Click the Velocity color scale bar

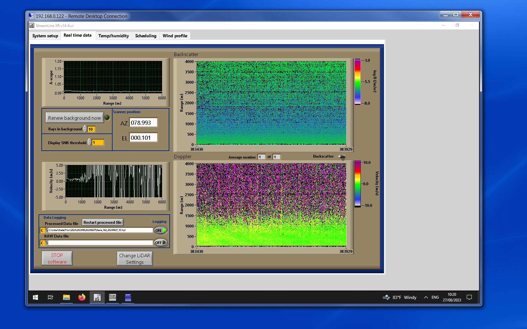click(357, 184)
